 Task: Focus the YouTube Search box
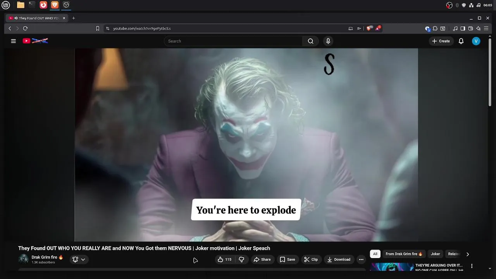tap(233, 41)
